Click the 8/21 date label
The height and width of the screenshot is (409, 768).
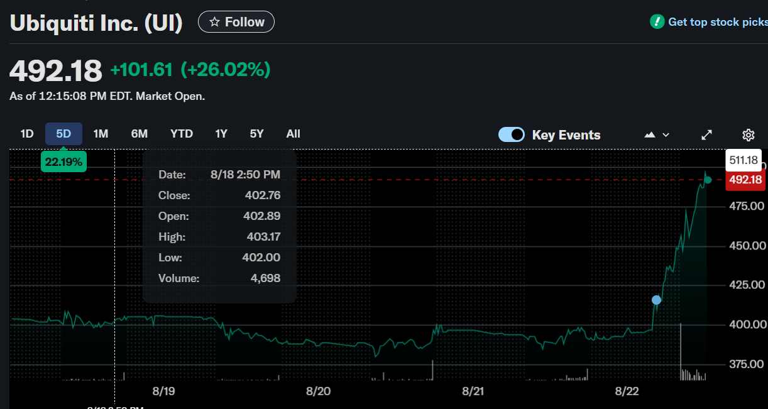pos(473,391)
